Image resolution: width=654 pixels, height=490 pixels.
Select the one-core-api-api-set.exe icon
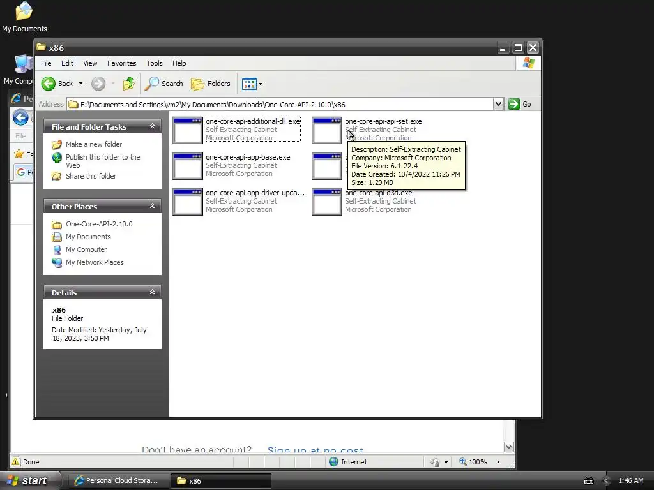327,130
